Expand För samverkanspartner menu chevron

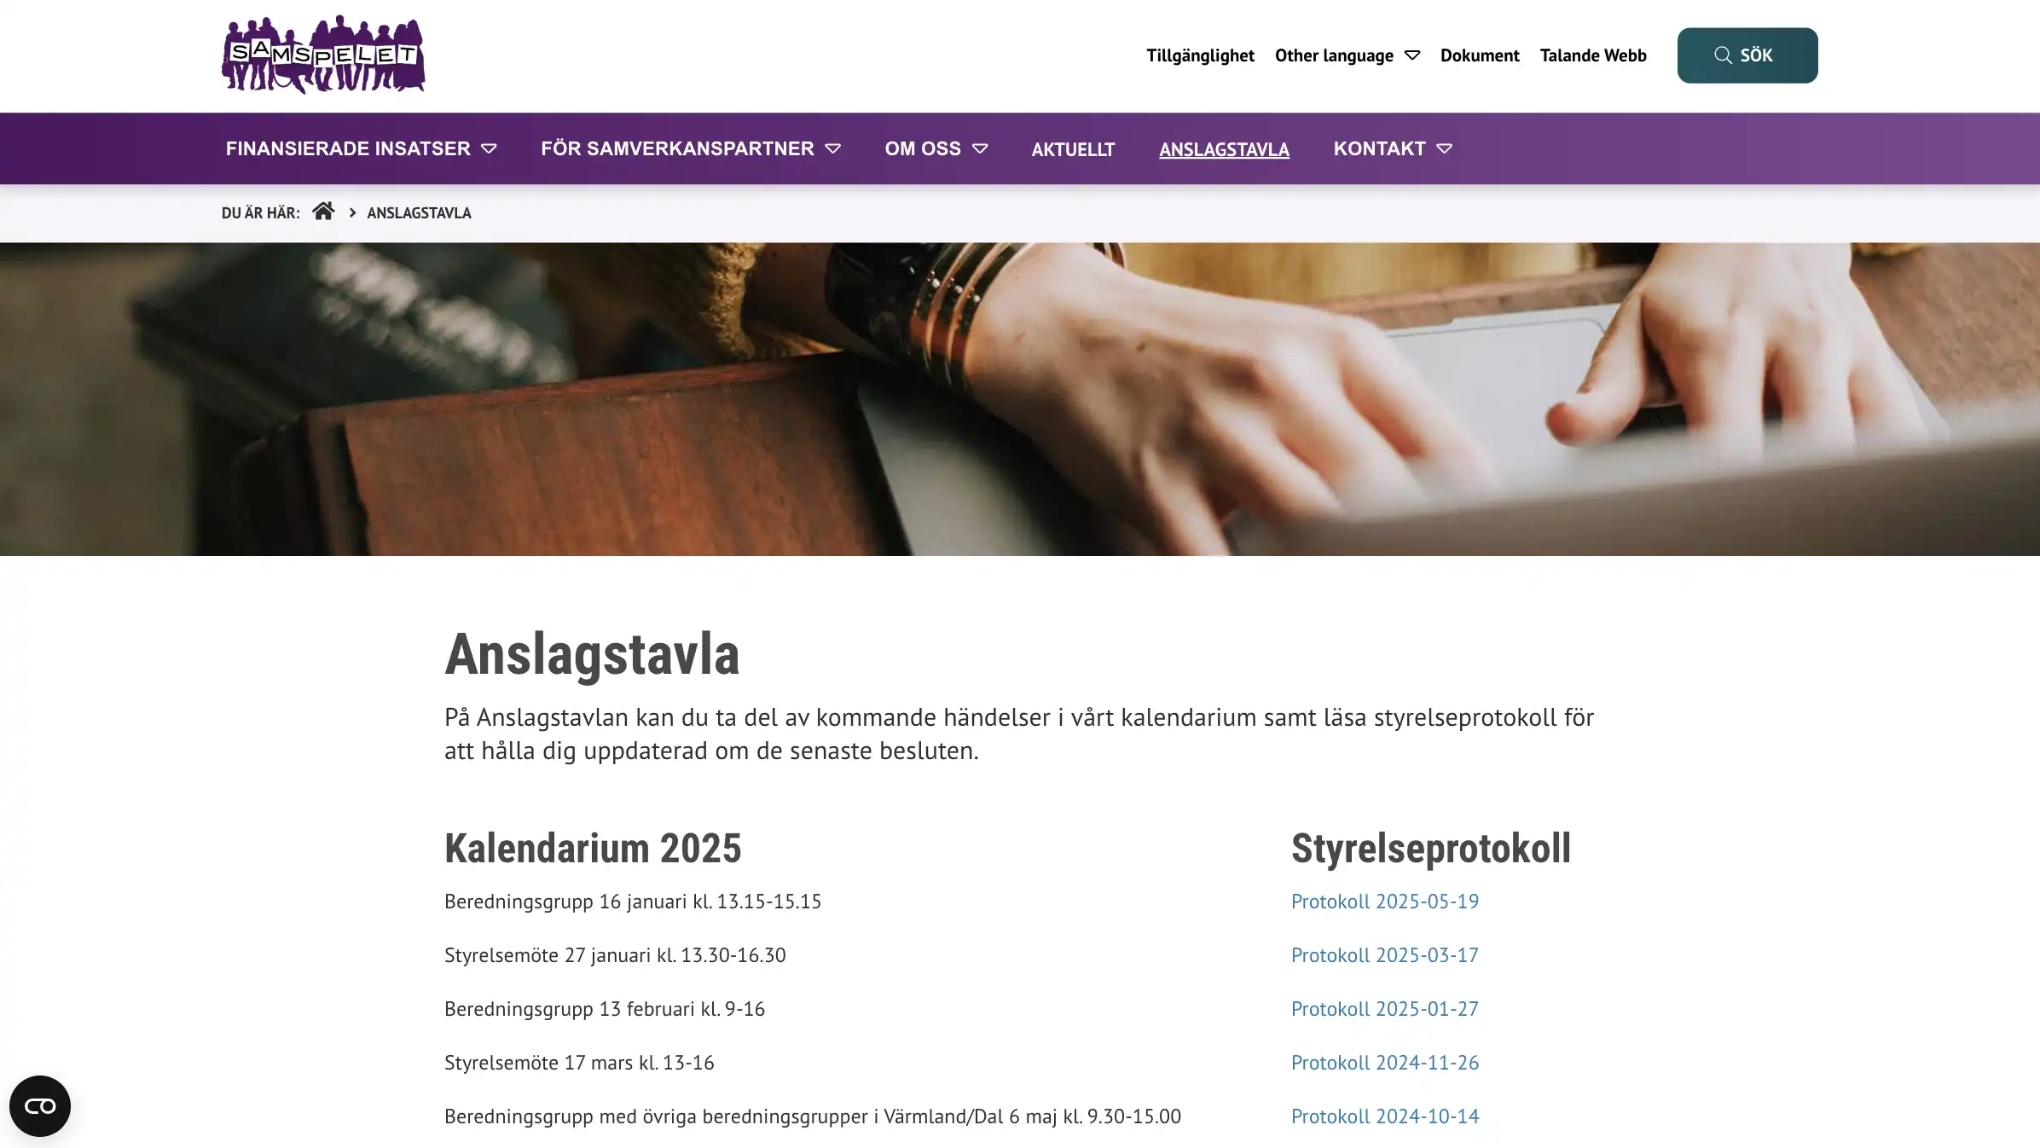click(833, 148)
